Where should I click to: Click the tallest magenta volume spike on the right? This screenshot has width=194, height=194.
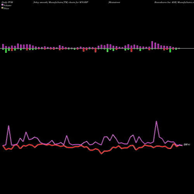pyautogui.click(x=156, y=121)
